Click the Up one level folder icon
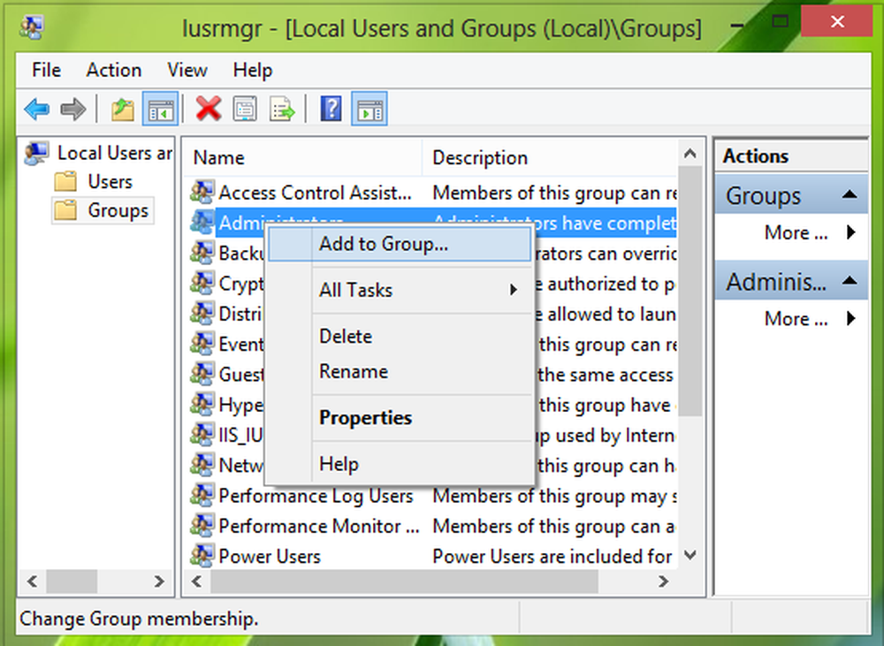The image size is (884, 646). click(x=122, y=110)
